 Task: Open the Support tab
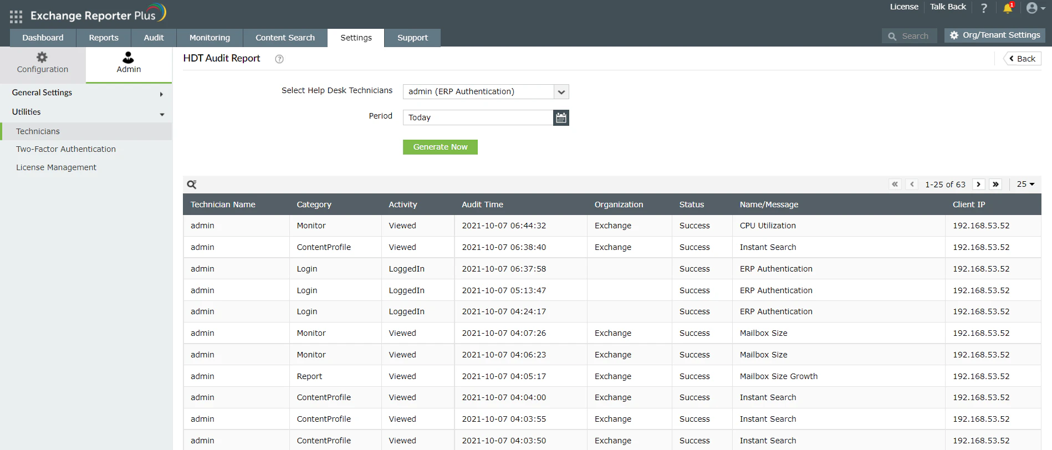pyautogui.click(x=412, y=38)
